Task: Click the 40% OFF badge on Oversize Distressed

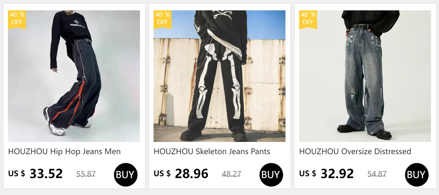Action: pyautogui.click(x=308, y=19)
